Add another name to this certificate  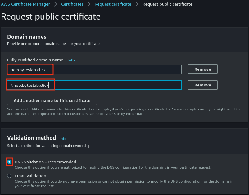(x=52, y=100)
